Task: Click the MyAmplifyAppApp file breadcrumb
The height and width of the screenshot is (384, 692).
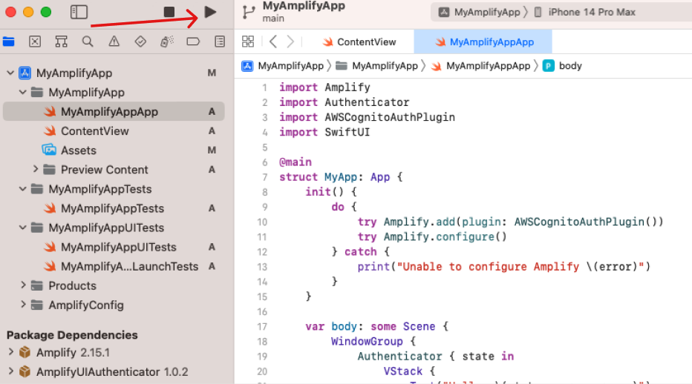Action: pyautogui.click(x=480, y=66)
